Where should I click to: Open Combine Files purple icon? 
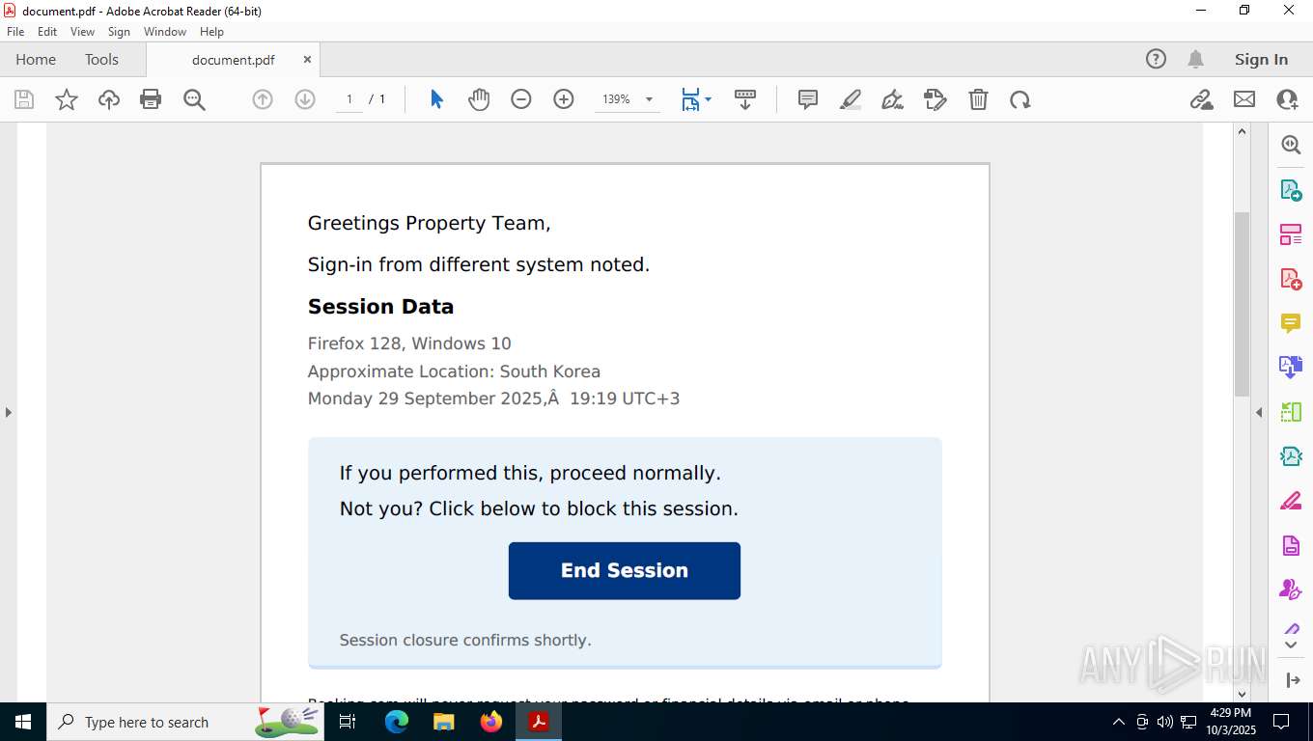coord(1291,368)
